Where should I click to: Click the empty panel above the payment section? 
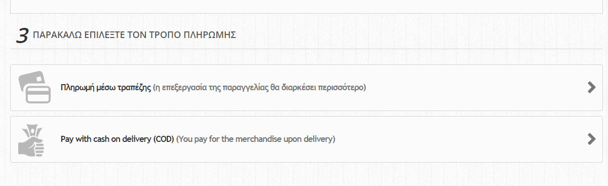(x=304, y=6)
